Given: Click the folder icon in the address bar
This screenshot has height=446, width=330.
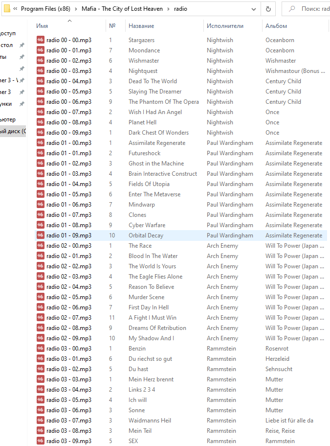Looking at the screenshot, I should [7, 9].
